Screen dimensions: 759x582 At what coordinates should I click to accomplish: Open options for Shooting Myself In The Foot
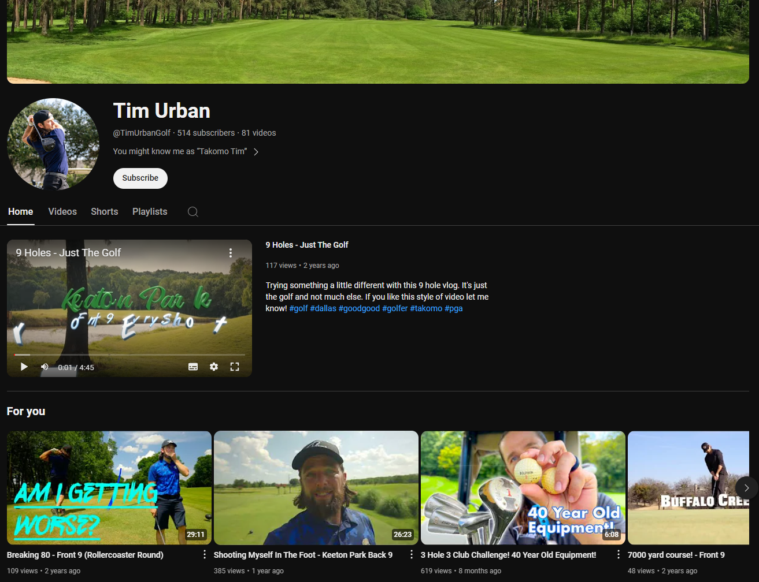tap(411, 554)
